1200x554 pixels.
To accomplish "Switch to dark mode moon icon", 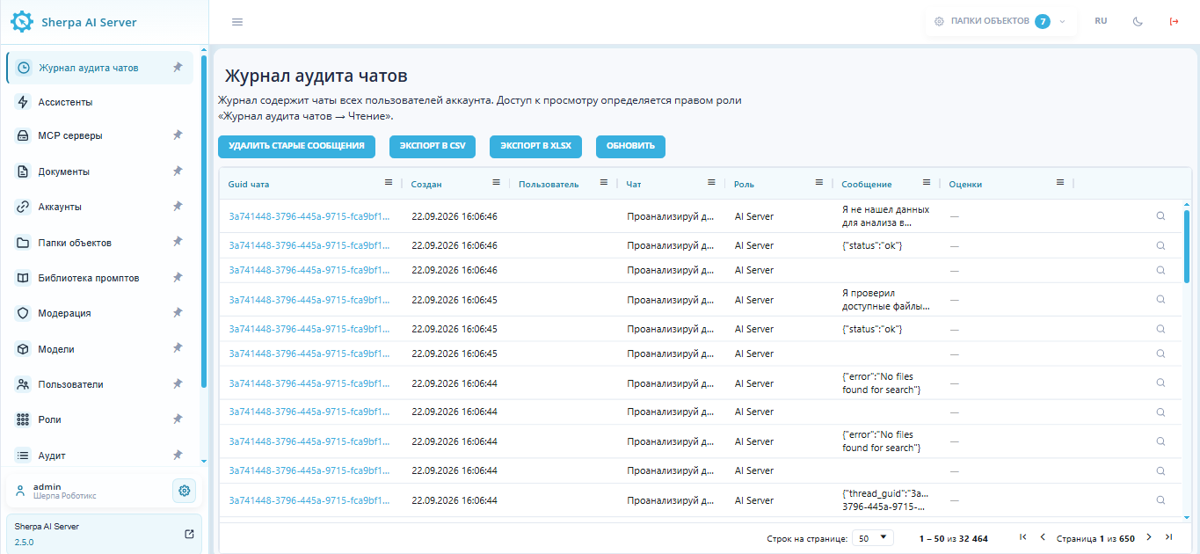I will [1138, 22].
